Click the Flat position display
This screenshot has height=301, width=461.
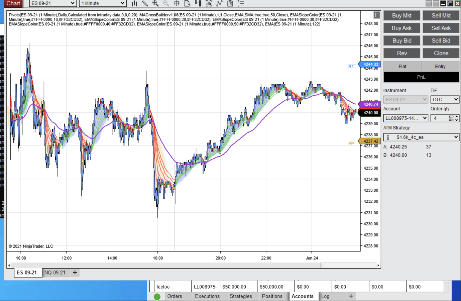pos(402,67)
